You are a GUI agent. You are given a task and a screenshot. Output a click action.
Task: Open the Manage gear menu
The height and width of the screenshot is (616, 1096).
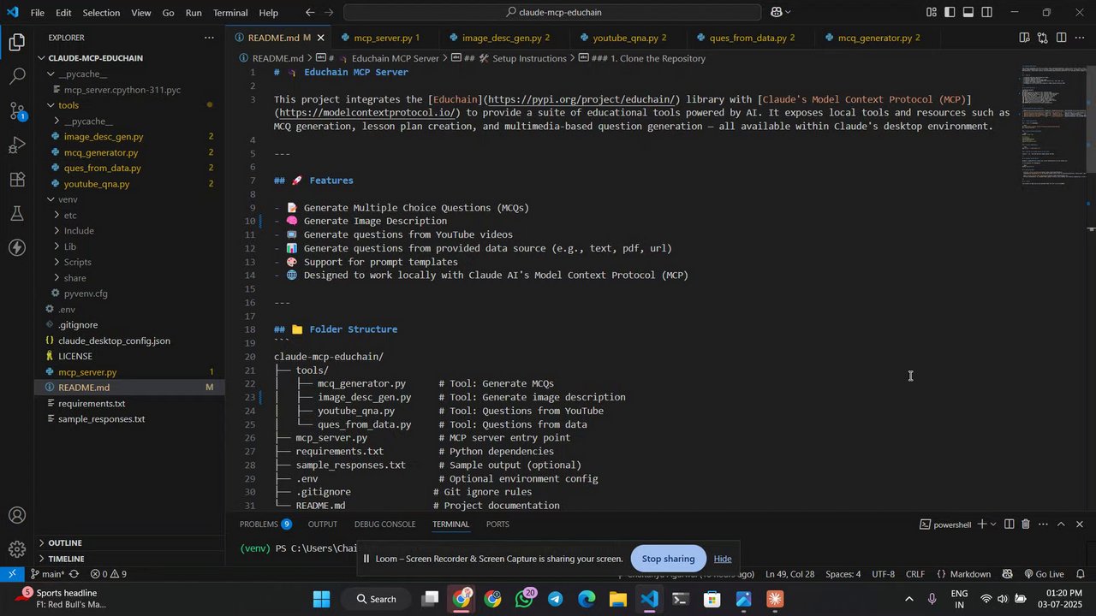coord(17,549)
